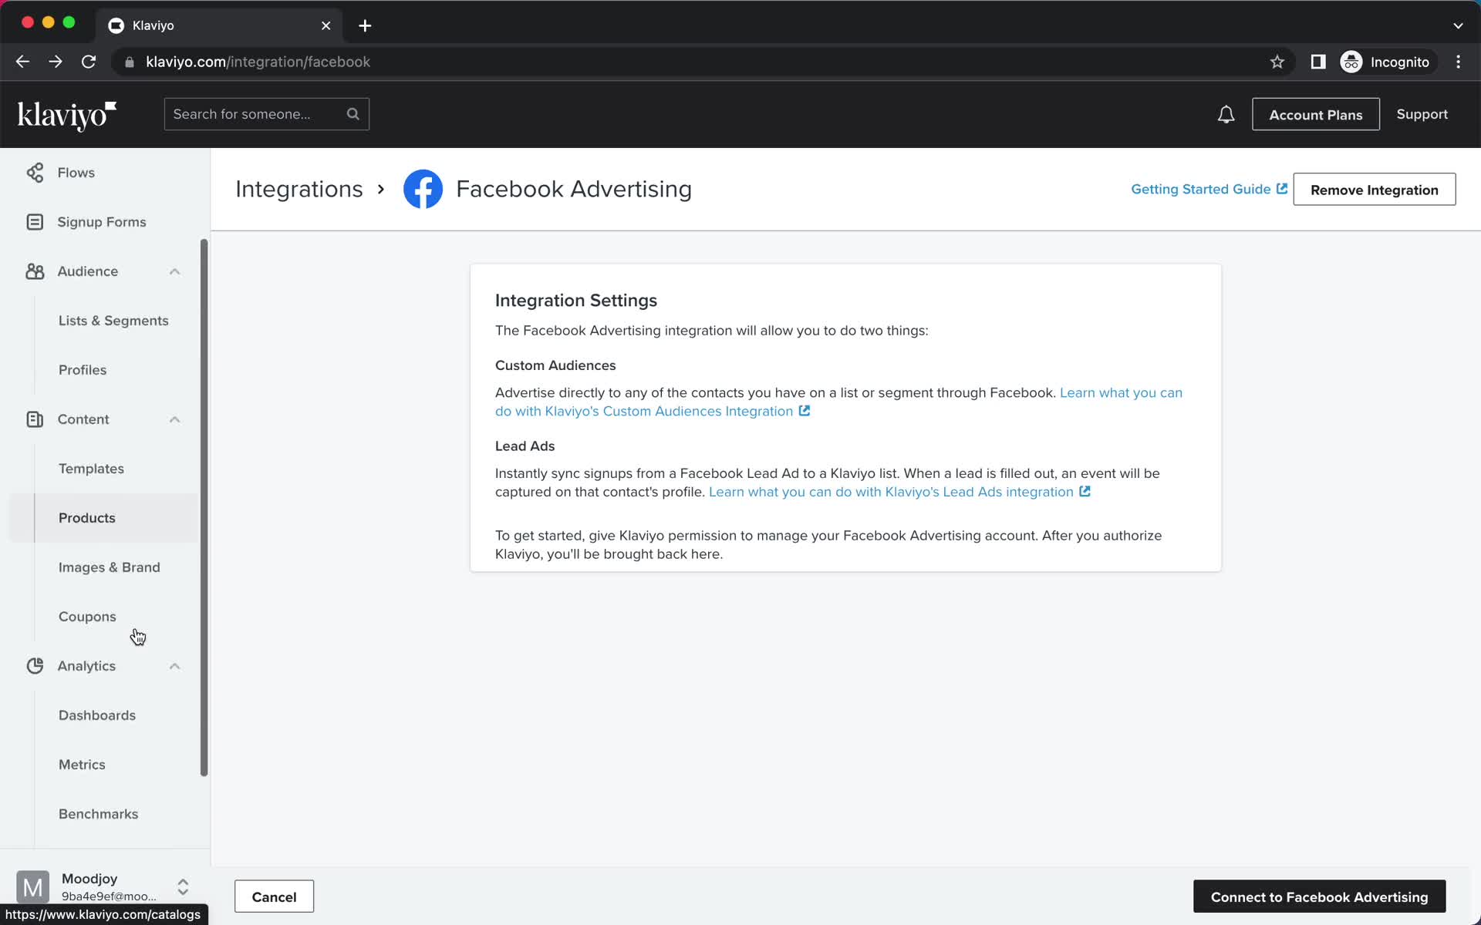Click the Moodjoy account avatar

(x=33, y=887)
